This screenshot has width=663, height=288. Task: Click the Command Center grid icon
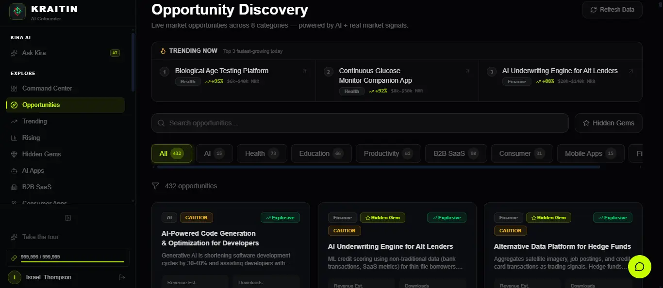tap(14, 89)
